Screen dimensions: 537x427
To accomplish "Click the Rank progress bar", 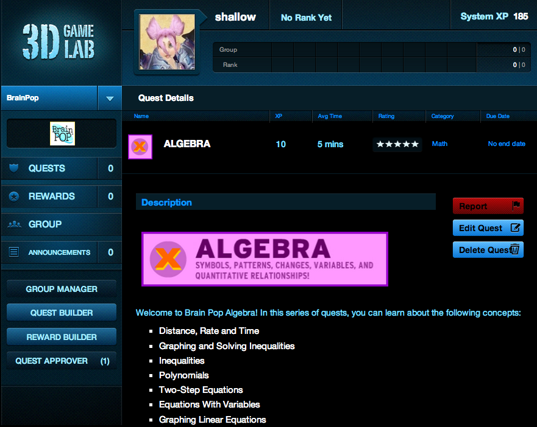I will point(372,65).
